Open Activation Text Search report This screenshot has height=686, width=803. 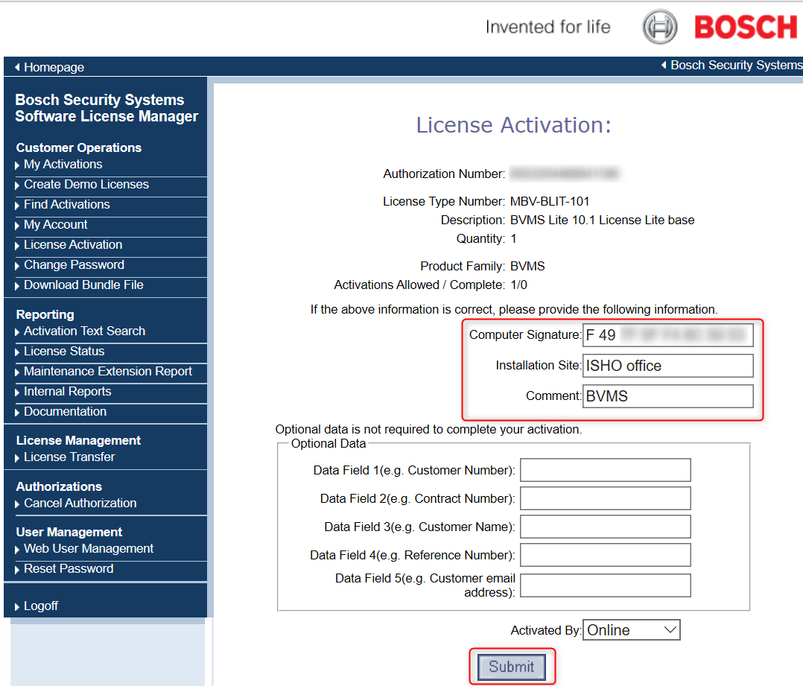pos(84,331)
